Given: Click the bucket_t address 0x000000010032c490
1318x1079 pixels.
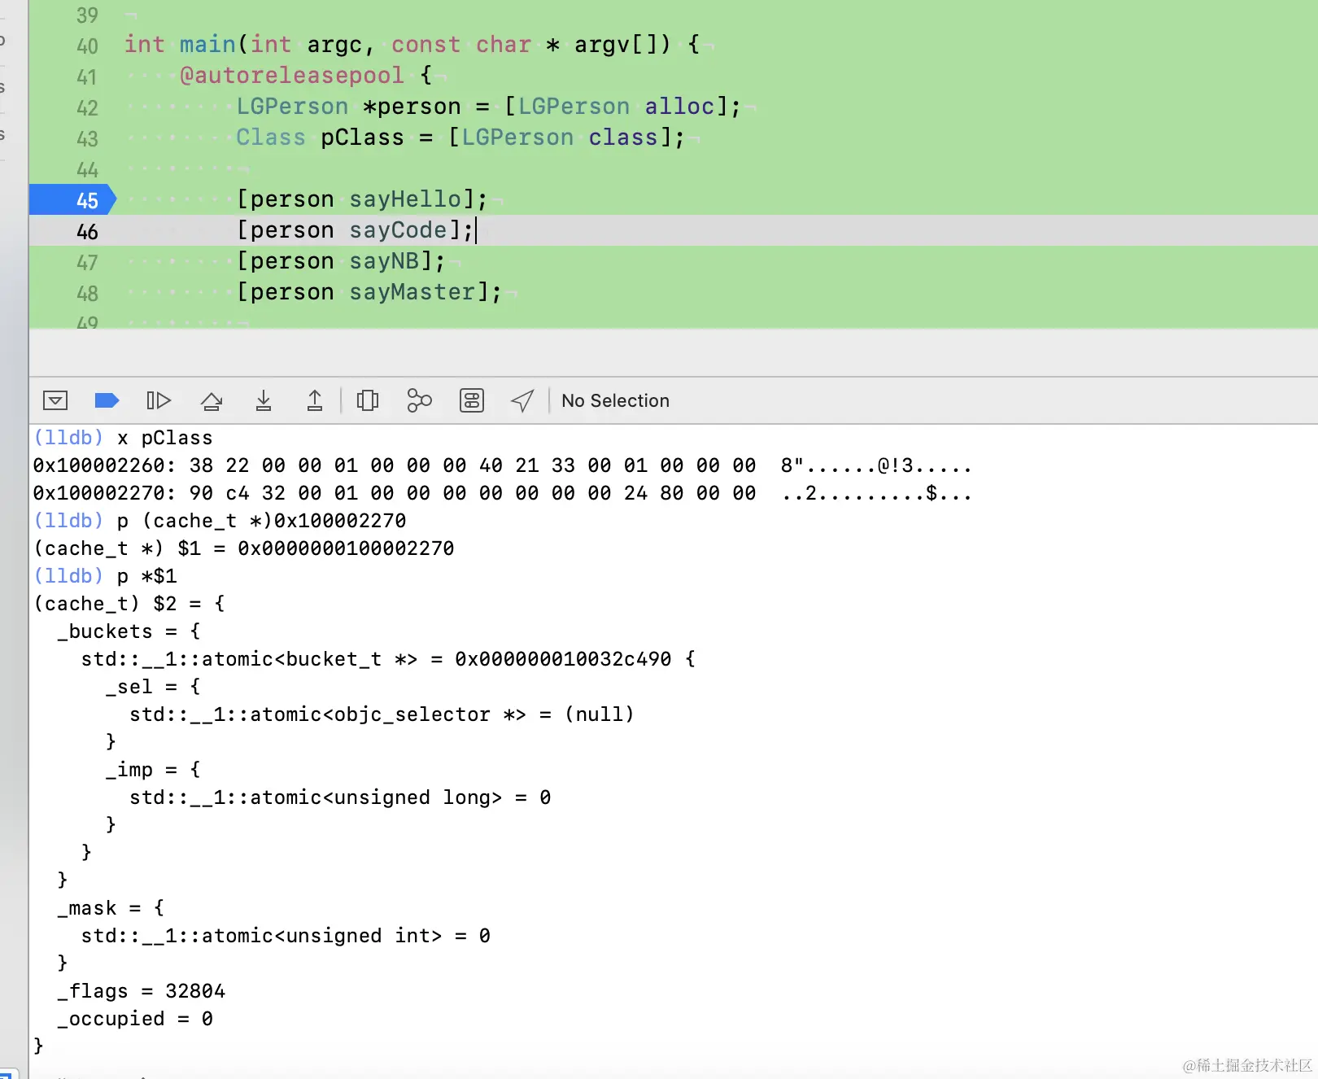Looking at the screenshot, I should [x=563, y=659].
